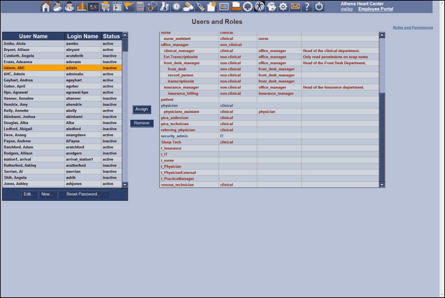Select highlighted row 'Admin, AHC'
445x298 pixels.
tap(62, 68)
